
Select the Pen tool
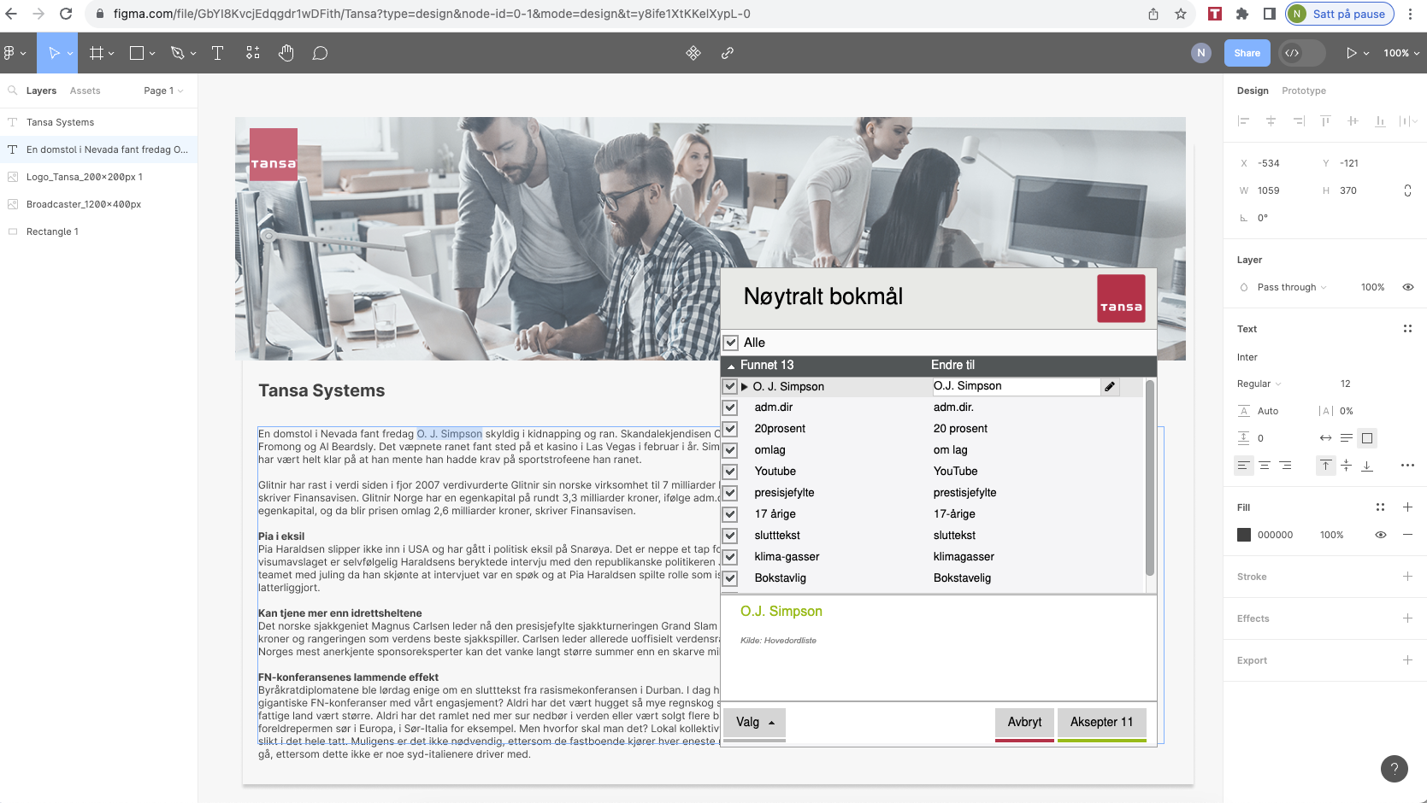coord(178,53)
